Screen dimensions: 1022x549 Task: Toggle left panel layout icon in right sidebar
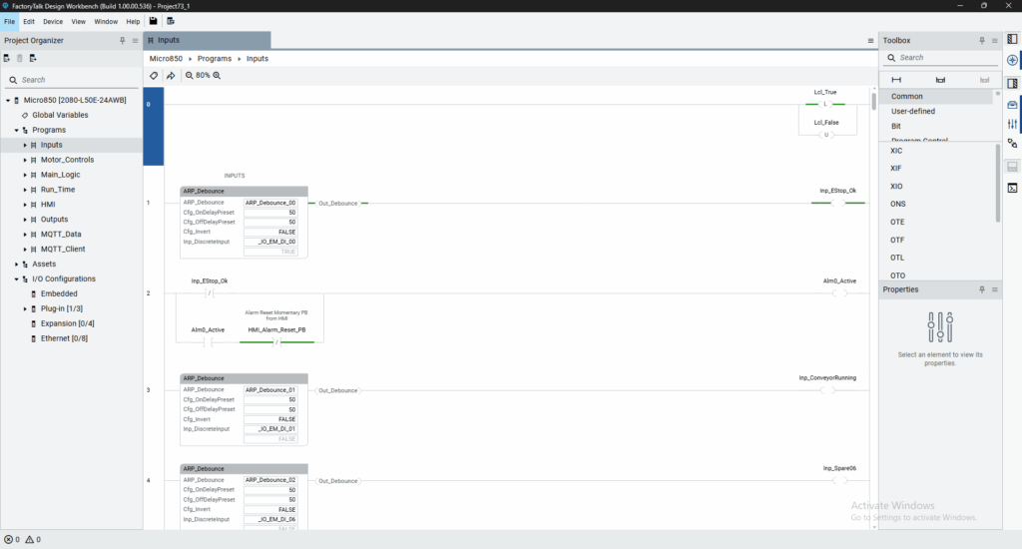[1012, 39]
